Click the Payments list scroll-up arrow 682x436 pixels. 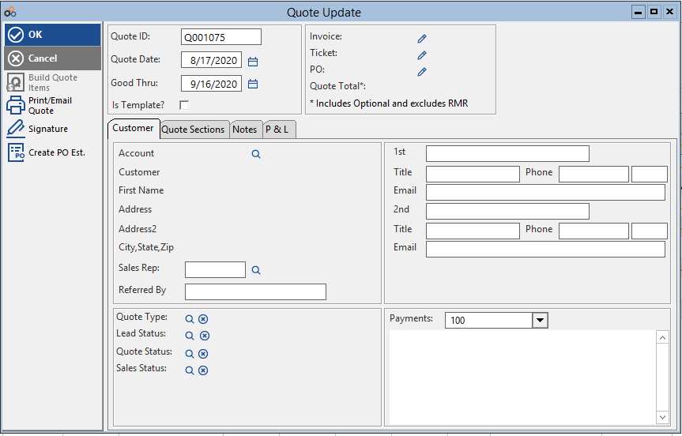662,337
